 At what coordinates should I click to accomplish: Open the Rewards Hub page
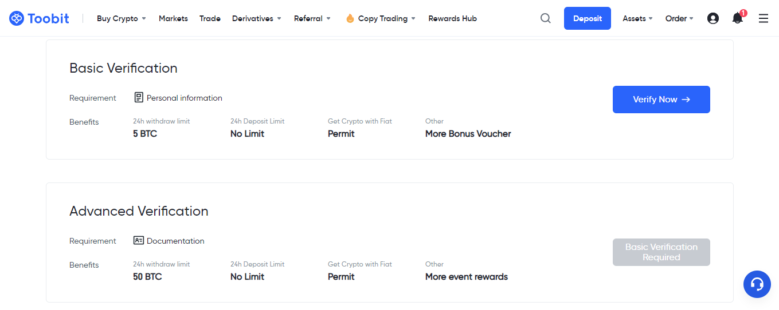(452, 18)
